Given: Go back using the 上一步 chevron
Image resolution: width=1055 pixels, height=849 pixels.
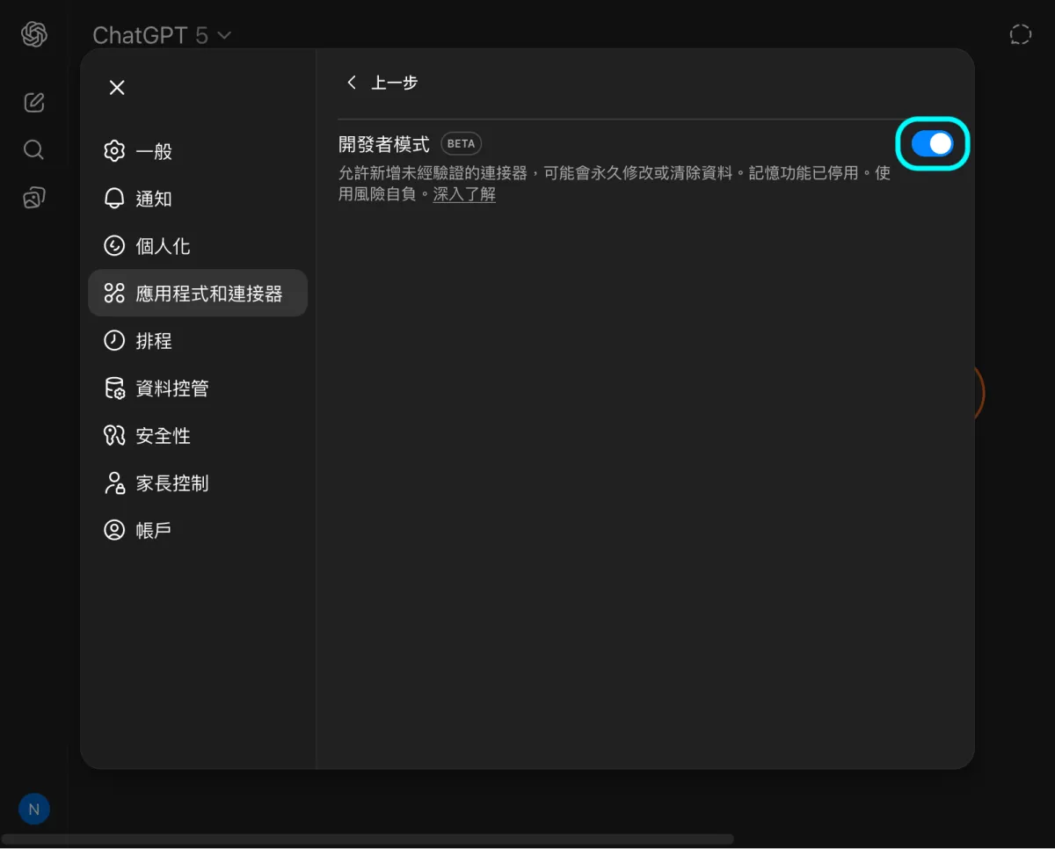Looking at the screenshot, I should pyautogui.click(x=353, y=83).
